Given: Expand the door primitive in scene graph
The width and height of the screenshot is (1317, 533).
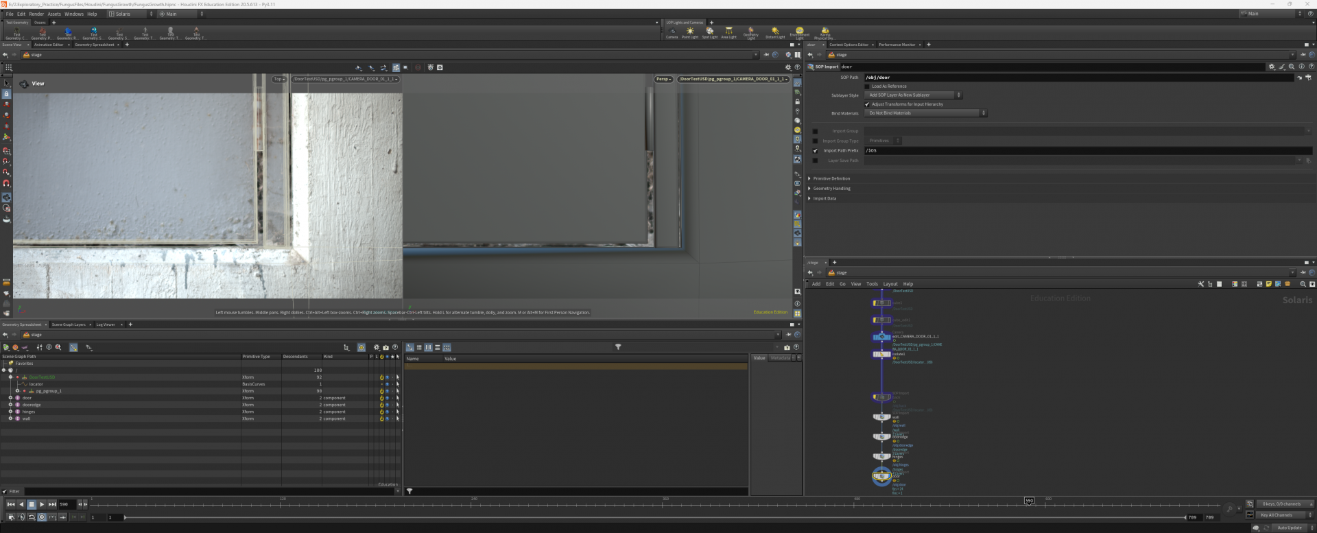Looking at the screenshot, I should click(10, 398).
